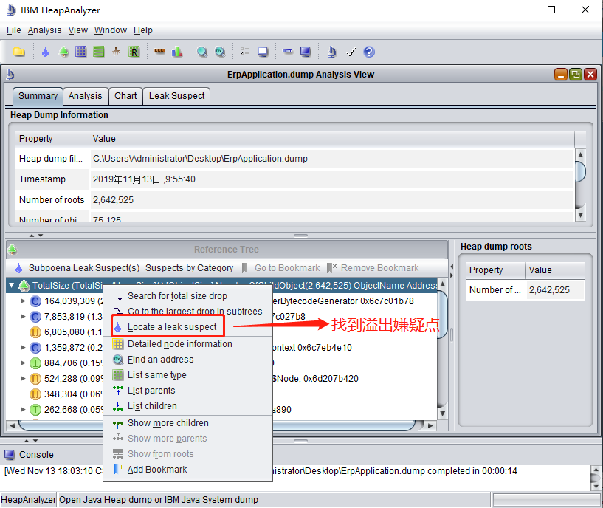Viewport: 603px width, 508px height.
Task: Click the blue question mark help icon
Action: click(369, 52)
